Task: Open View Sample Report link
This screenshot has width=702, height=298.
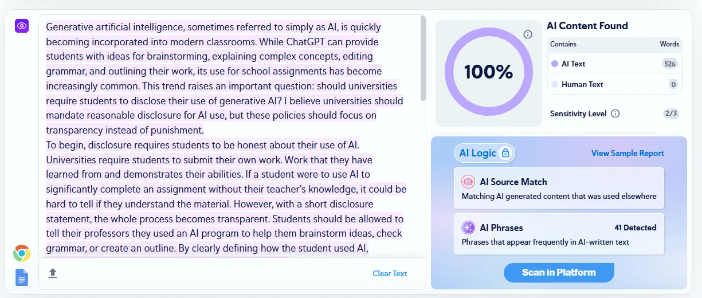Action: tap(628, 153)
